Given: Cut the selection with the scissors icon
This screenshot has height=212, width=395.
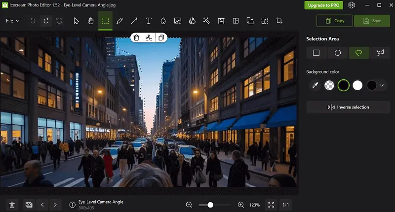Looking at the screenshot, I should click(x=149, y=38).
